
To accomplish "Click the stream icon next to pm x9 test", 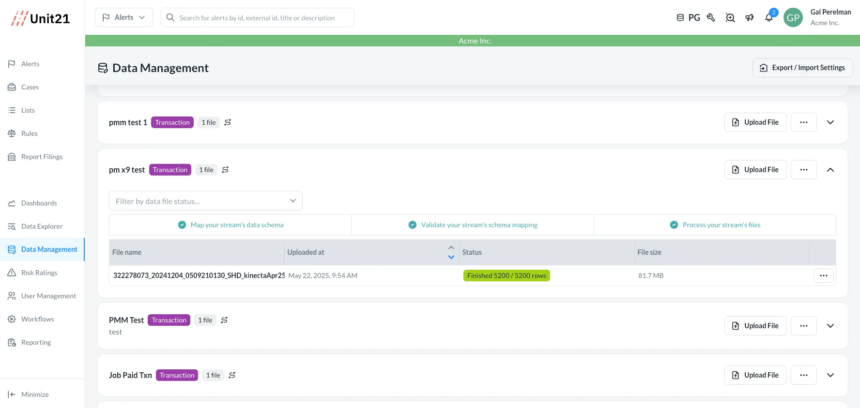I will pyautogui.click(x=225, y=170).
